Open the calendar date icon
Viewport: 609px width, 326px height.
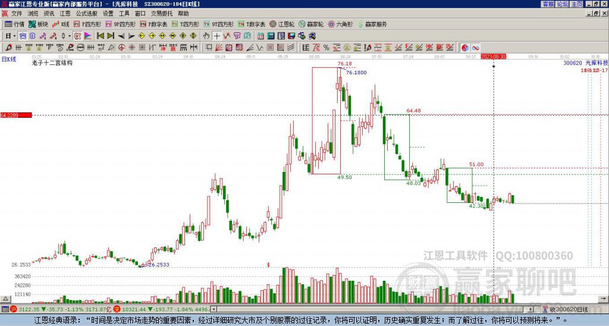click(260, 36)
